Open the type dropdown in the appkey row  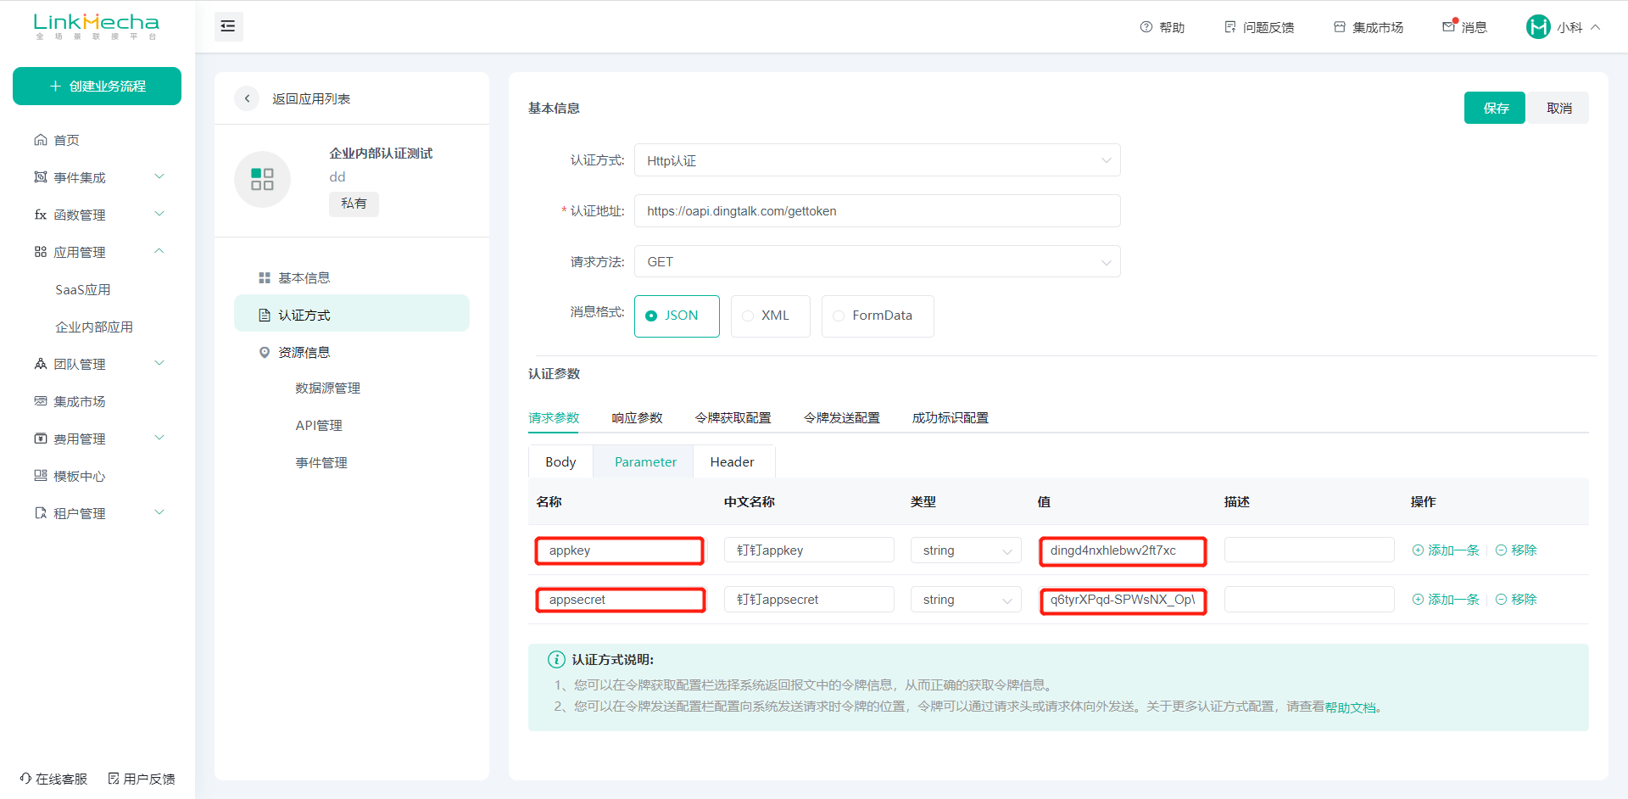tap(966, 550)
